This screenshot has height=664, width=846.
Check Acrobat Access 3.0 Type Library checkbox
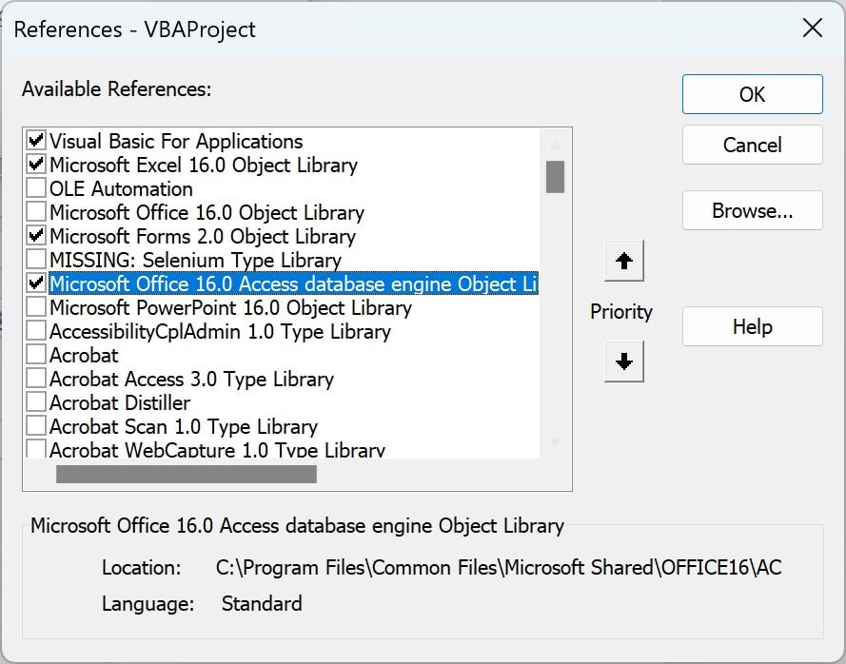pyautogui.click(x=36, y=378)
